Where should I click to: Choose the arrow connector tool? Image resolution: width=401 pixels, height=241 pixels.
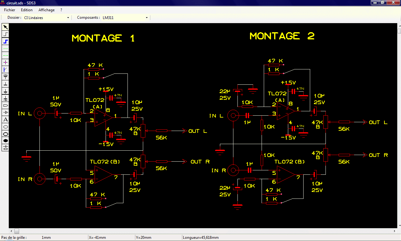(x=5, y=113)
